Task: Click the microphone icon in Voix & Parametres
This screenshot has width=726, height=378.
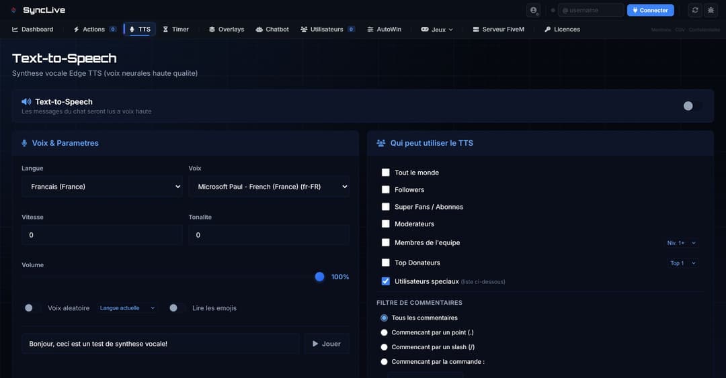Action: 25,143
